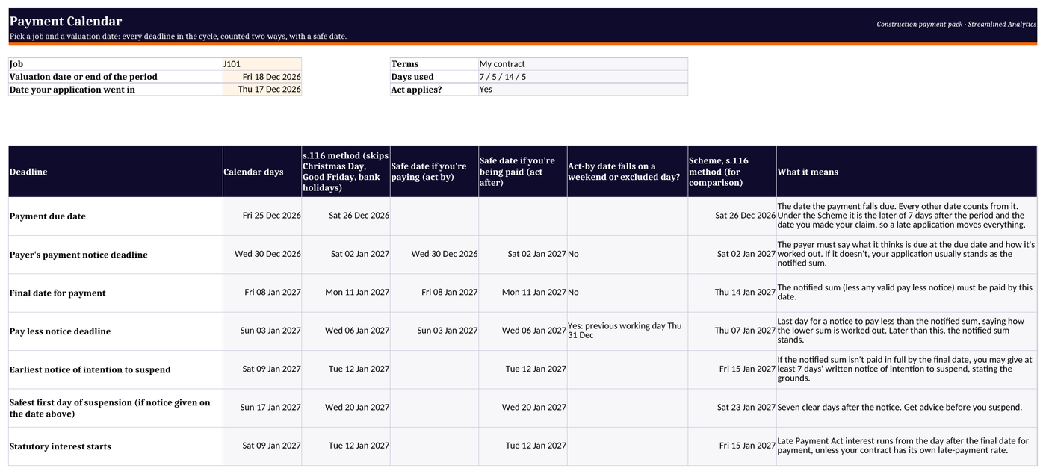Click Payment due date's Scheme 'Sat 26 Dec 2026'
The height and width of the screenshot is (474, 1046).
pos(732,216)
